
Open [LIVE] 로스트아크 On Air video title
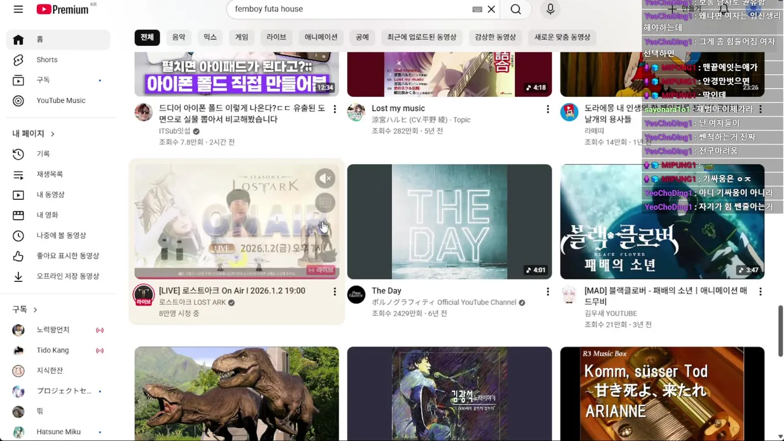click(x=232, y=291)
